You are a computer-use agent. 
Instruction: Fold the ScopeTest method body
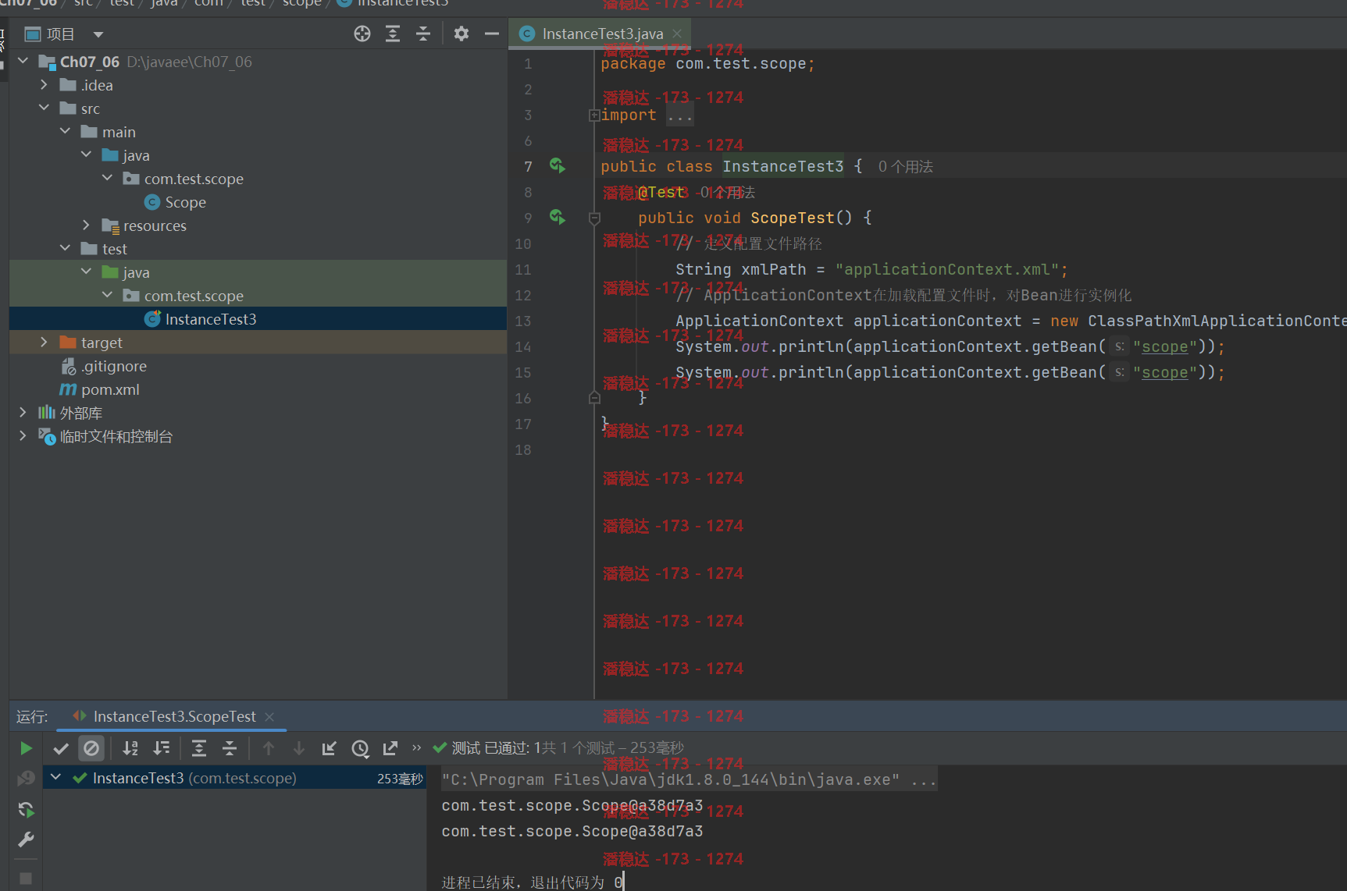[x=594, y=218]
